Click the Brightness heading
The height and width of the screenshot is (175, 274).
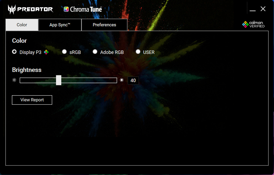click(27, 70)
